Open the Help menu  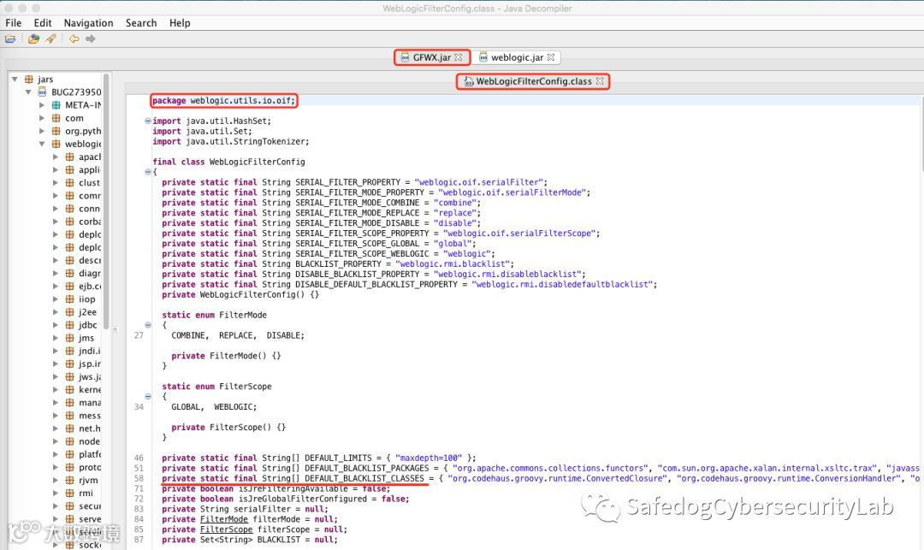point(180,23)
